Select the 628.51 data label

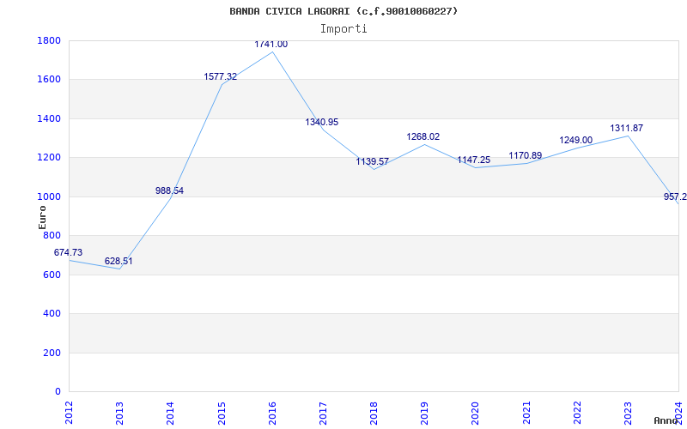(x=119, y=262)
